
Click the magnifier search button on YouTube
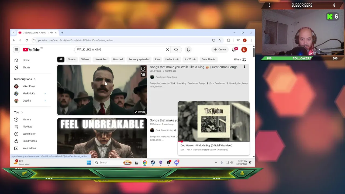coord(176,50)
